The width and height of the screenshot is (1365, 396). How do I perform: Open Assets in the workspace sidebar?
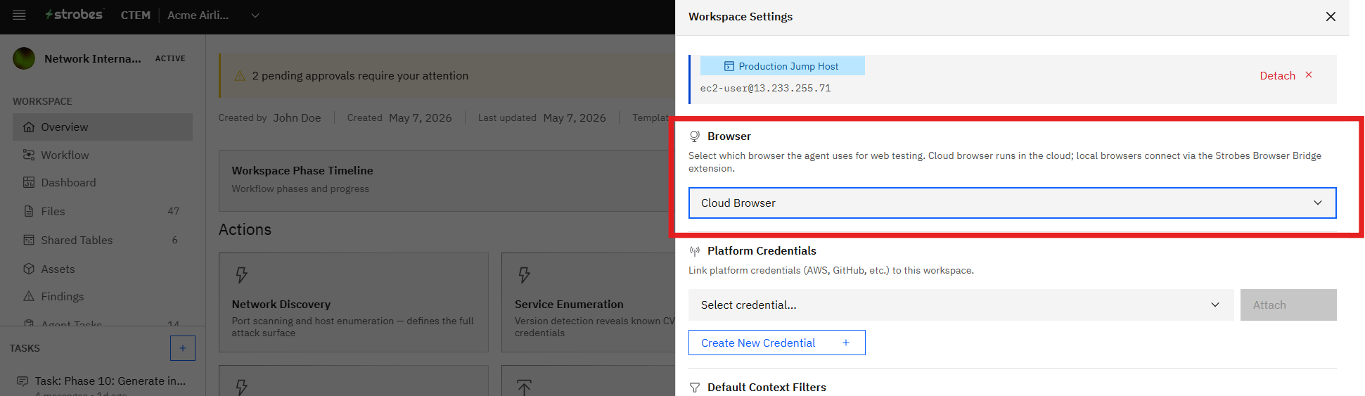(x=103, y=269)
